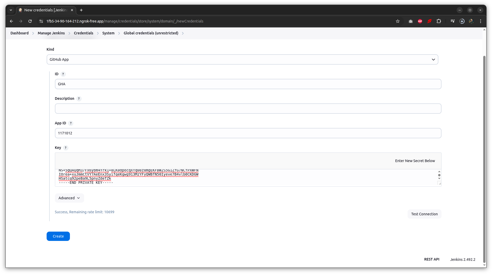Open the tab search dropdown arrow
This screenshot has width=492, height=274.
click(x=11, y=10)
